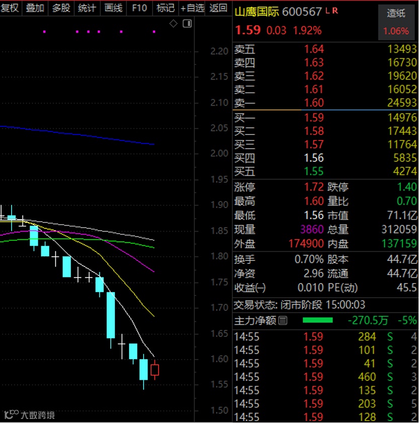Click the 1.06% sector change value

tap(396, 31)
